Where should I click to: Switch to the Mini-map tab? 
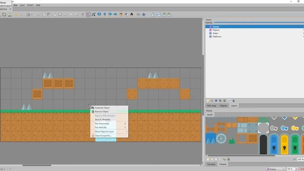(x=211, y=105)
